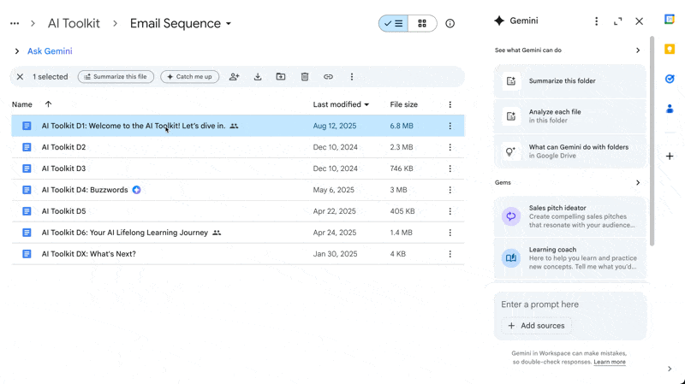Open more actions menu in selection toolbar
This screenshot has height=384, width=685.
coord(352,77)
